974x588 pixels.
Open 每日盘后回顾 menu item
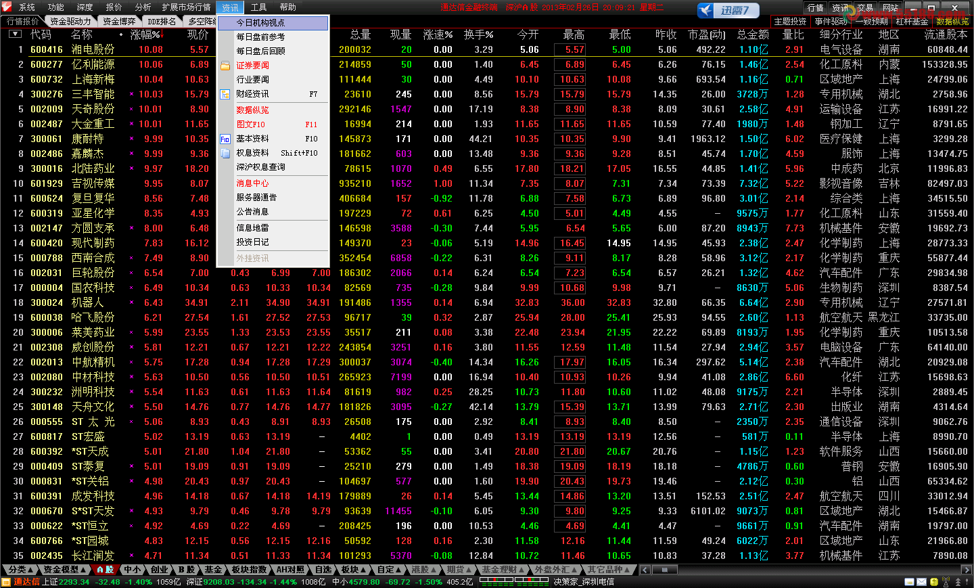coord(273,51)
